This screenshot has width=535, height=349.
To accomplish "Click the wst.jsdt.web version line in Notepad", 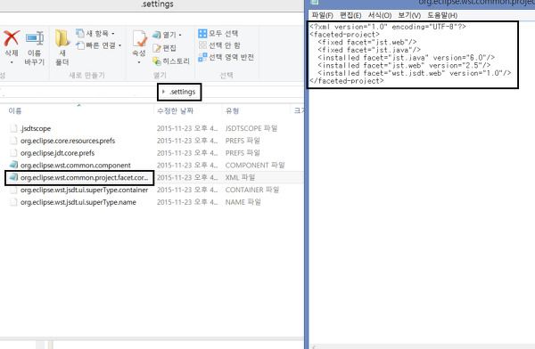I will [x=415, y=73].
